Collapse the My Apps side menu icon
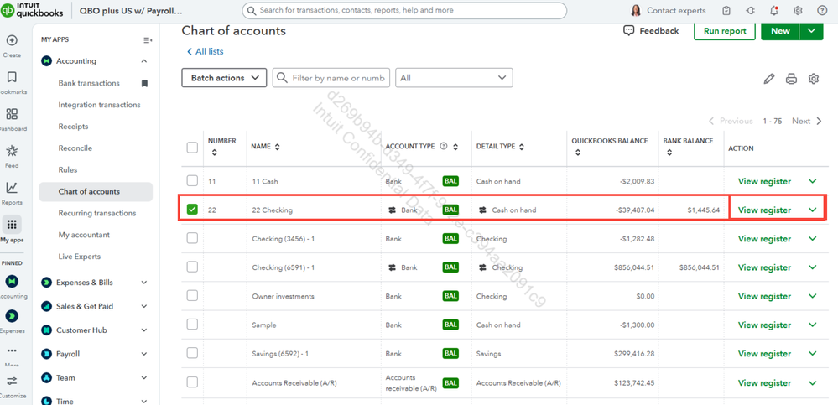This screenshot has width=838, height=405. tap(148, 40)
